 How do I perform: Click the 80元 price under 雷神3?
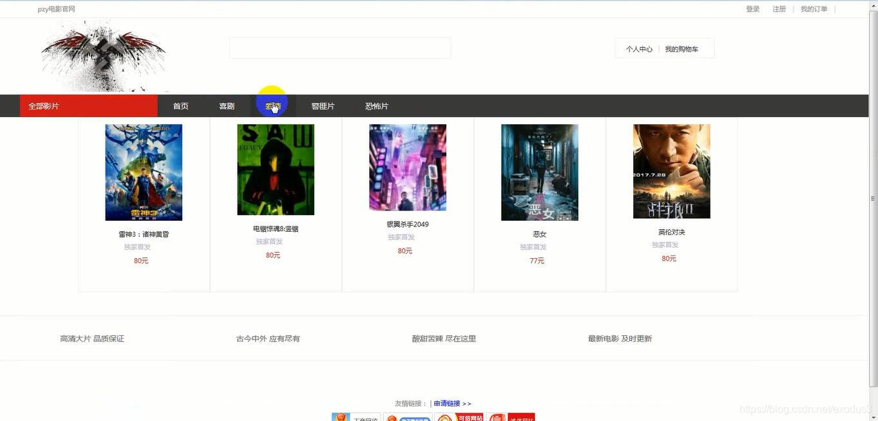141,261
